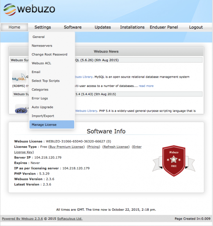Open Webuzo Library link in PHP news
The width and height of the screenshot is (213, 226).
[86, 111]
